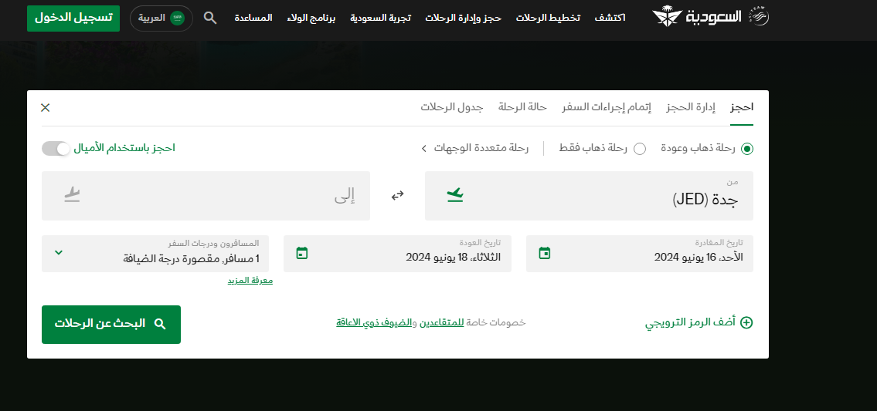
Task: Click the search magnifier icon in header
Action: coord(209,18)
